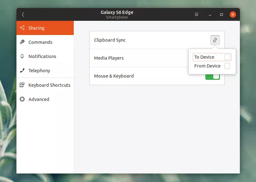Click the phone handset icon beside Telephony
Image resolution: width=256 pixels, height=182 pixels.
tap(22, 71)
